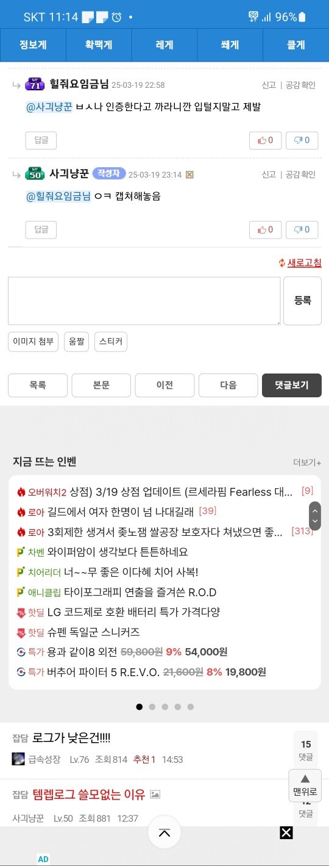Select the first carousel page dot
Screen dimensions: 329x866
[140, 707]
